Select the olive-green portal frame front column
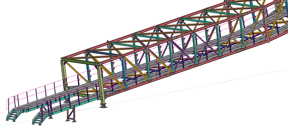 pyautogui.click(x=101, y=84)
